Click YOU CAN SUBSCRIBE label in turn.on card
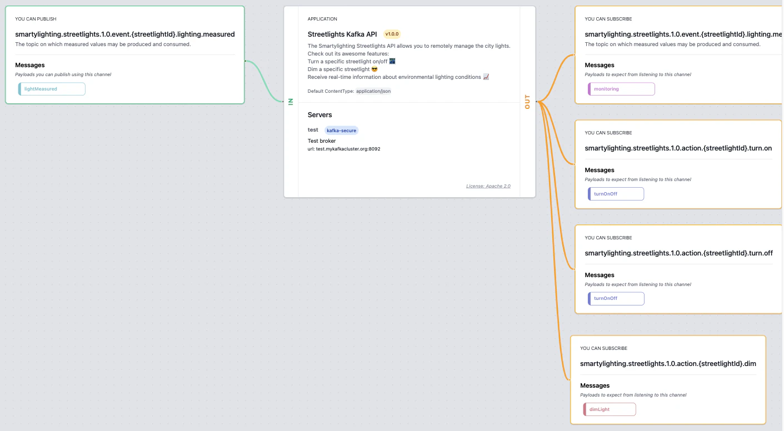 coord(608,133)
